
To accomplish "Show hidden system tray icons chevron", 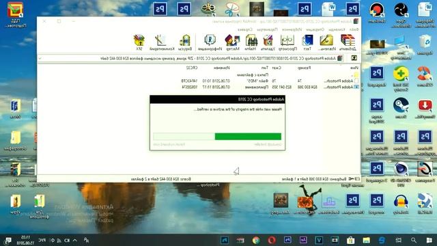I will coord(74,240).
